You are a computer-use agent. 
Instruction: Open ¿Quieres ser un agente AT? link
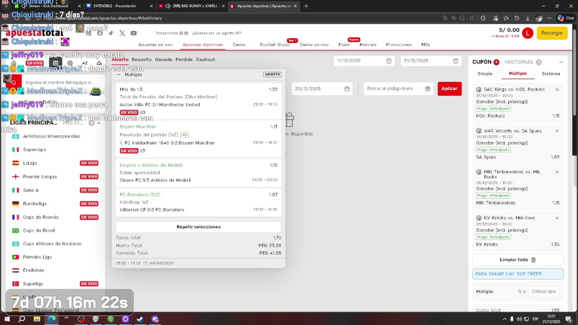(x=217, y=33)
